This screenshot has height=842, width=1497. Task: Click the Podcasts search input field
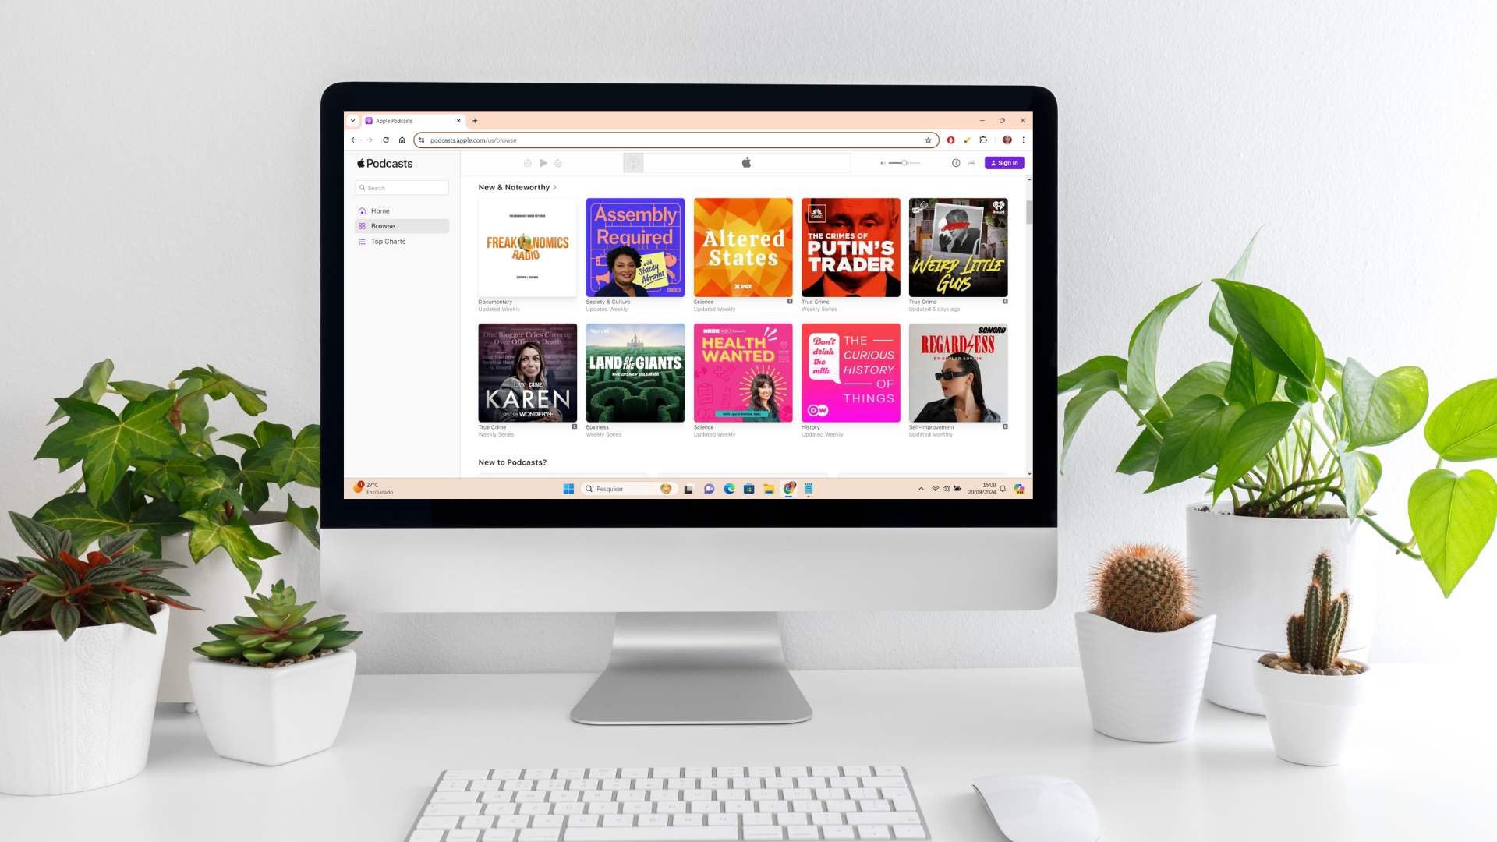click(x=403, y=187)
